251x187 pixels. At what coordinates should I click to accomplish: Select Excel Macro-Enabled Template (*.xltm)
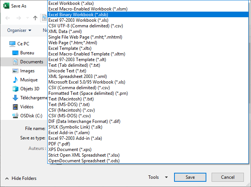pyautogui.click(x=148, y=54)
